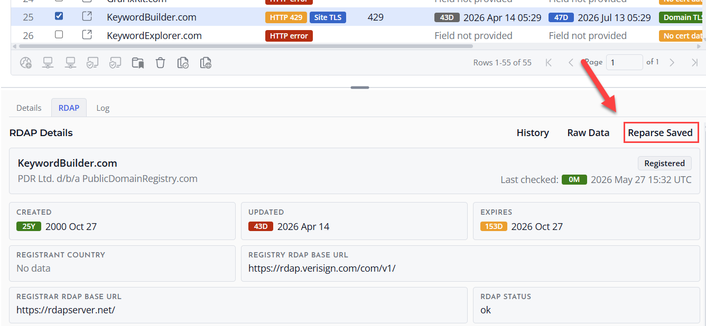Click the KeywordBuilder.com RDAP heading

point(68,163)
